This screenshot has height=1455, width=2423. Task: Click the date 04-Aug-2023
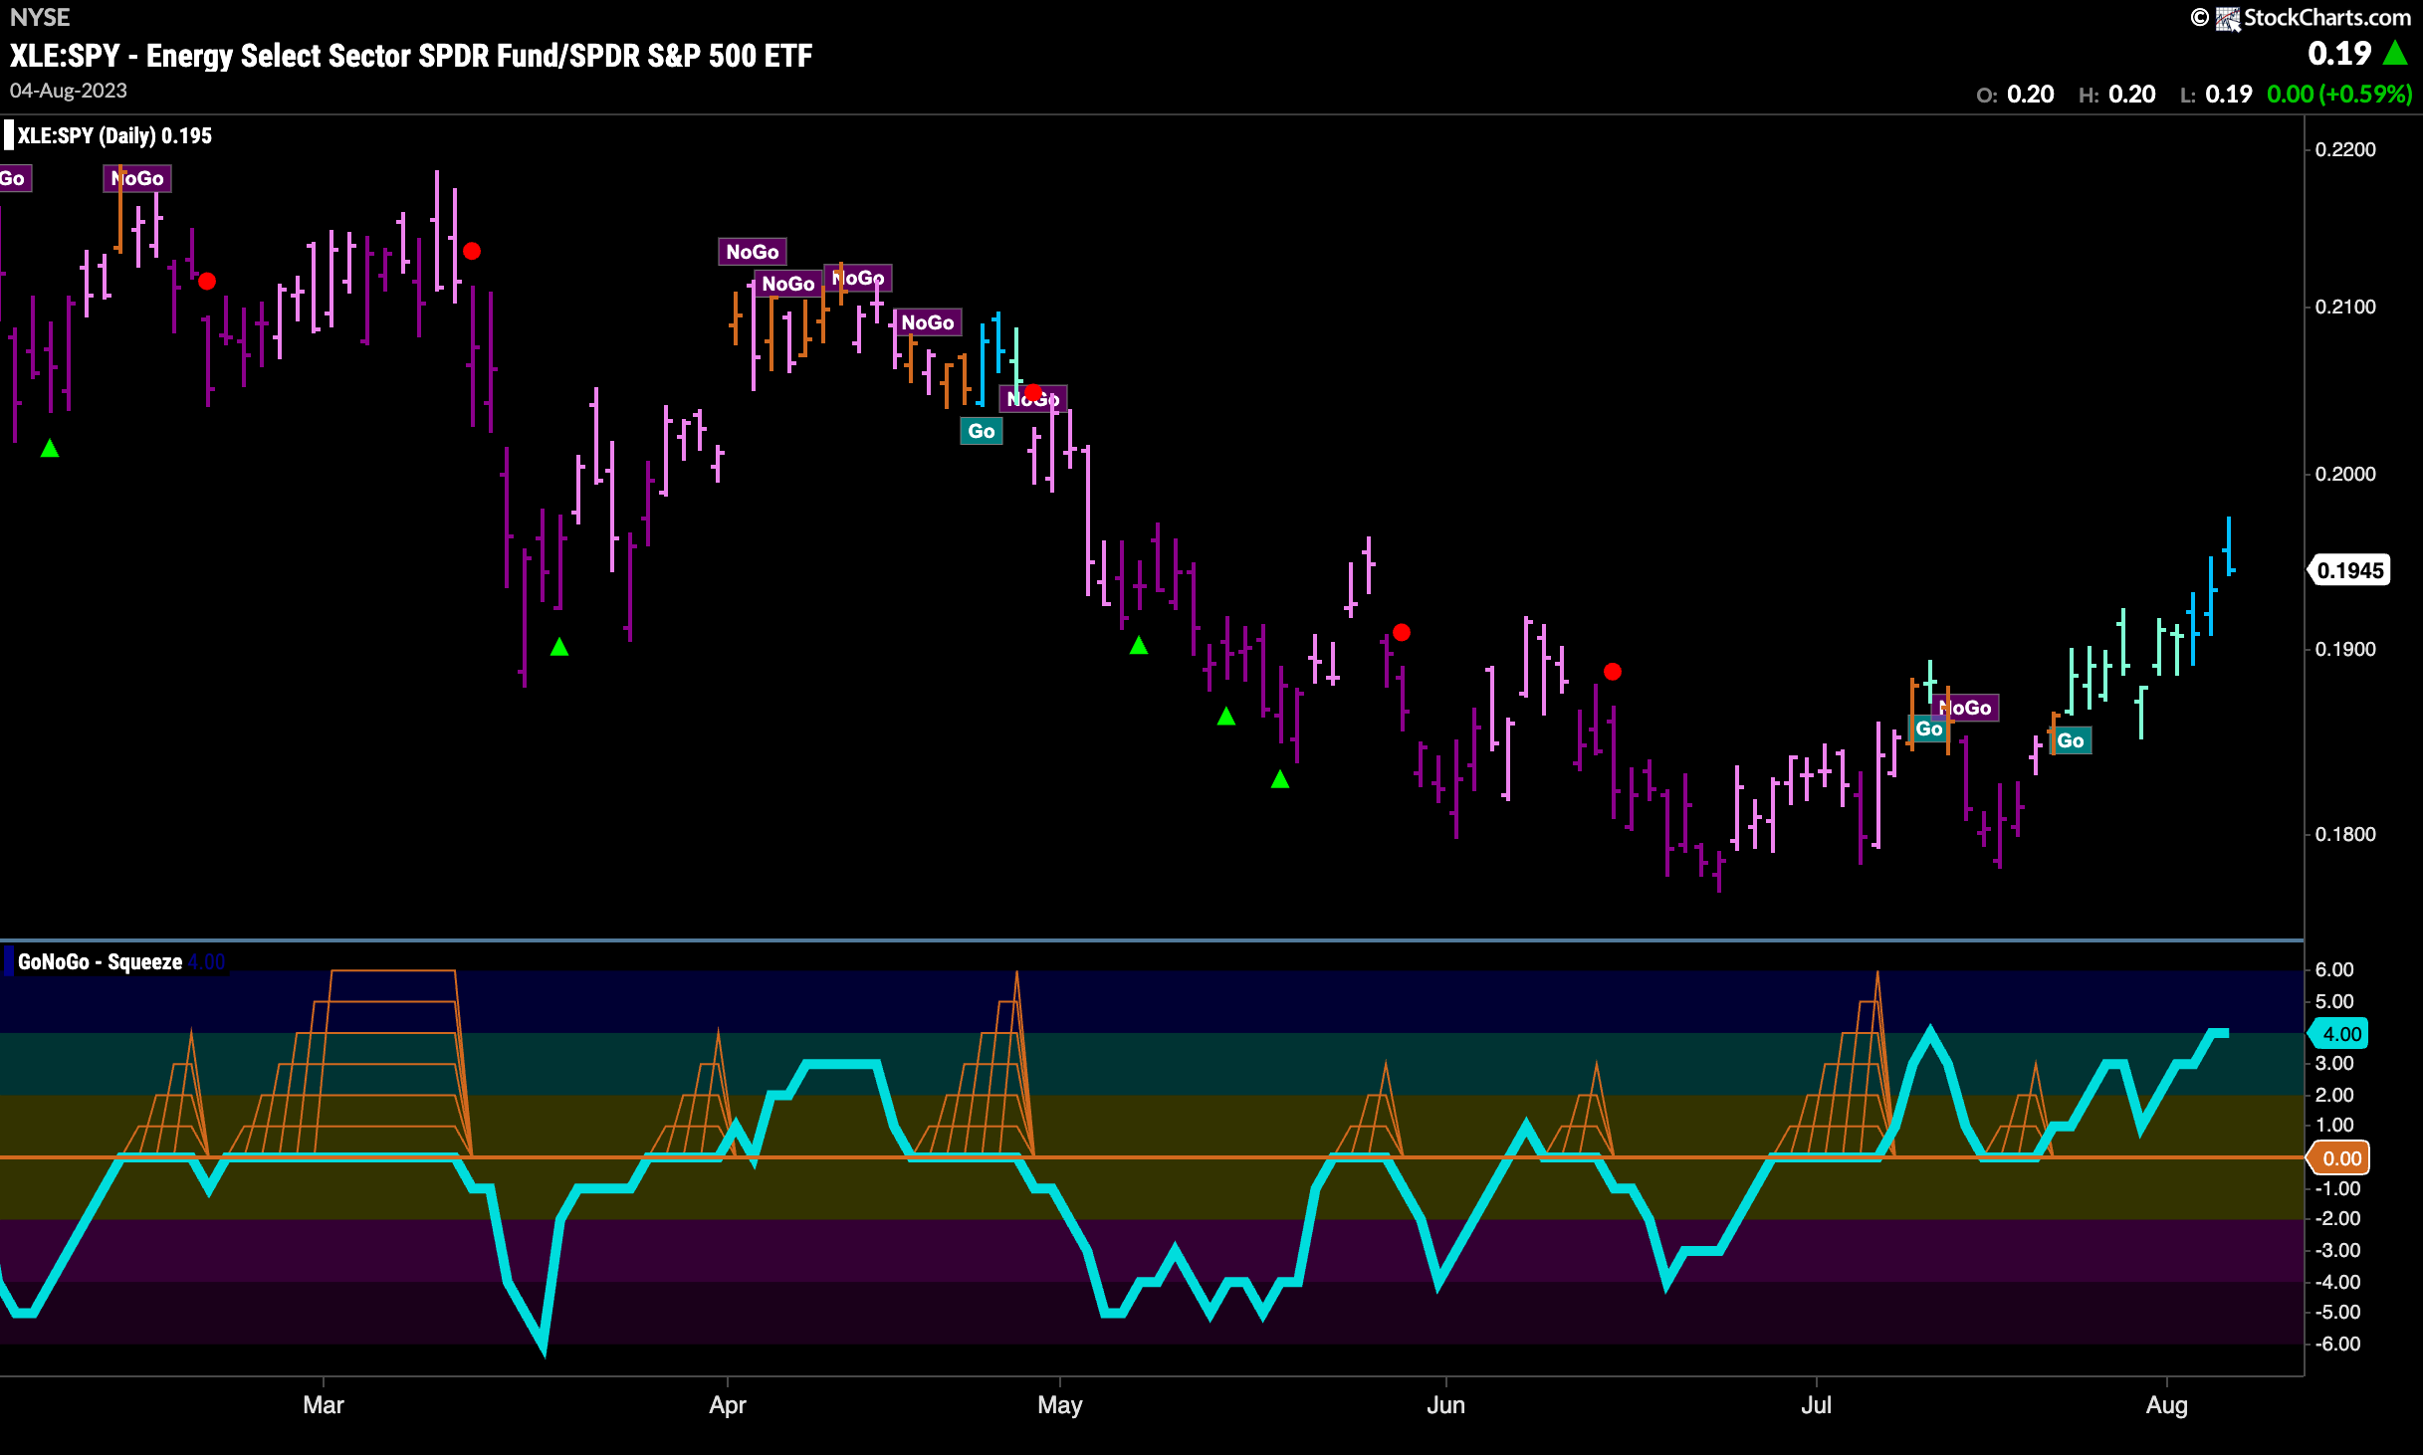click(69, 91)
